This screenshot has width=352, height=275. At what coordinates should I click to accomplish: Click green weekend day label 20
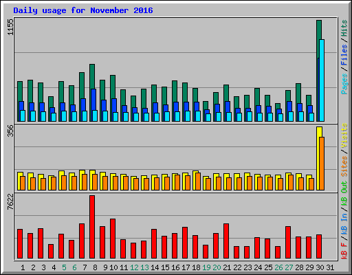[x=217, y=267]
